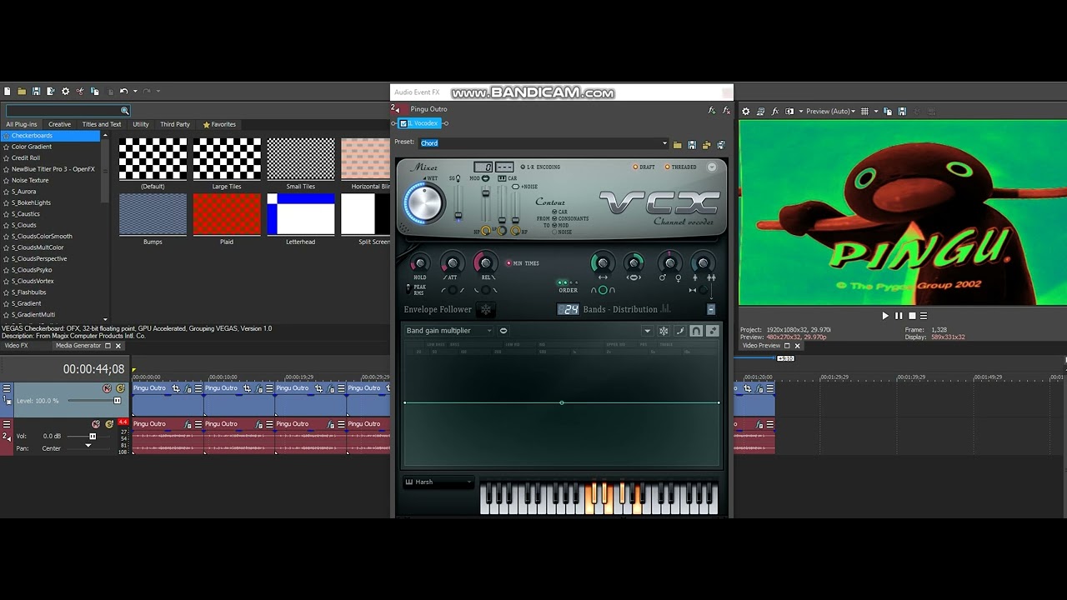
Task: Favorite the S_Aurora plug-in star
Action: (6, 192)
